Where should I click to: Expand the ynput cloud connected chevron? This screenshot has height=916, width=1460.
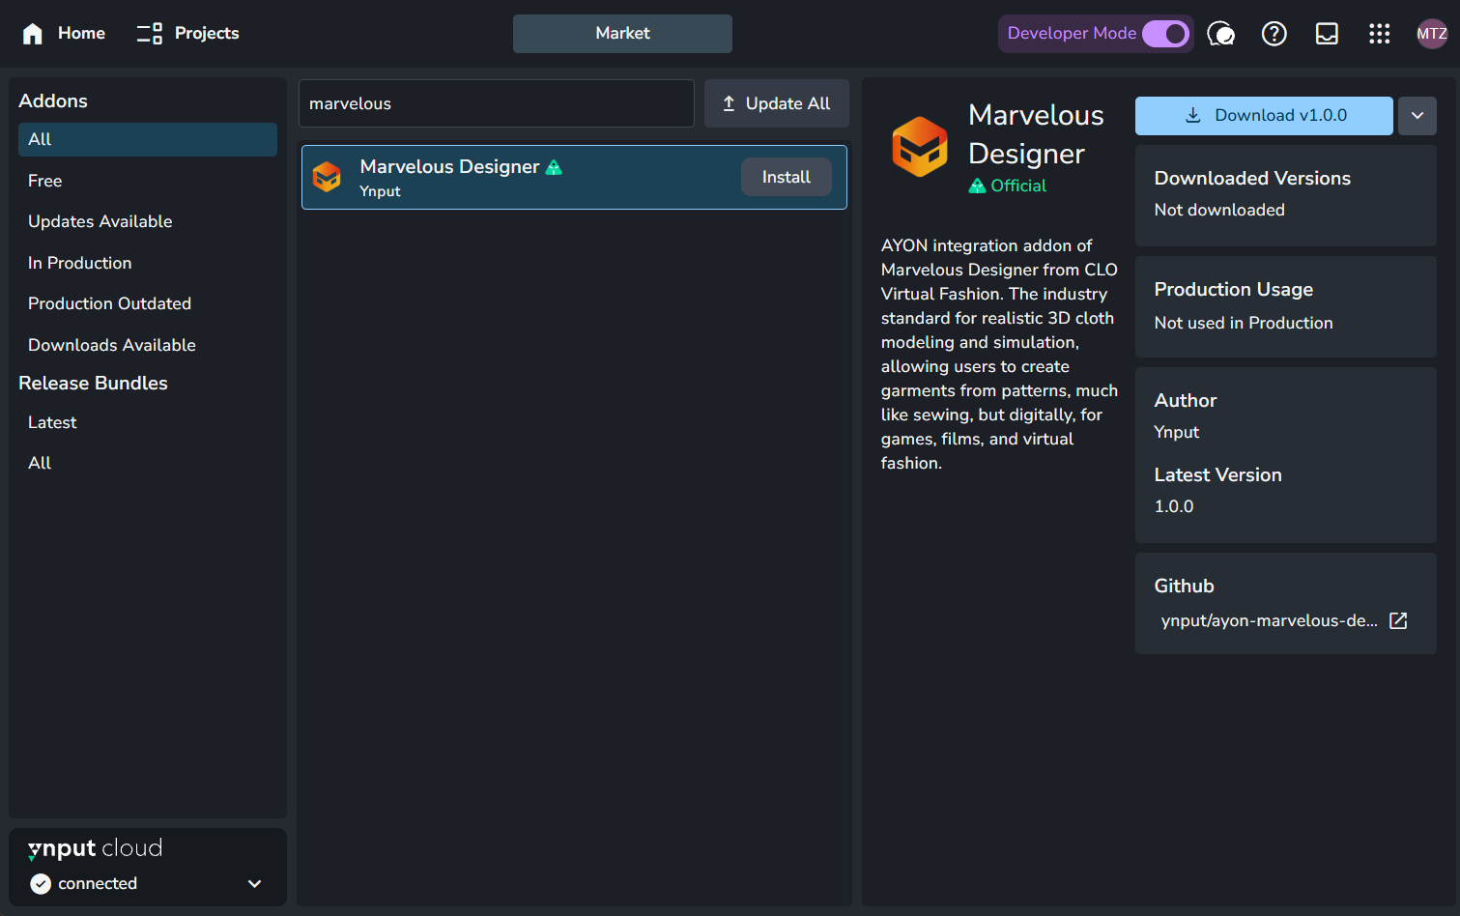pos(255,884)
